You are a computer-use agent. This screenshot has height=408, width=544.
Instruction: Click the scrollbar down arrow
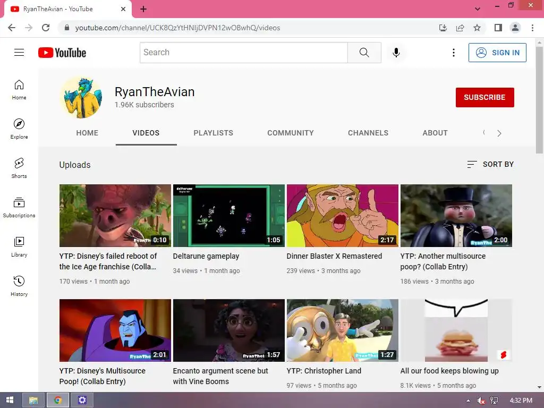[539, 387]
